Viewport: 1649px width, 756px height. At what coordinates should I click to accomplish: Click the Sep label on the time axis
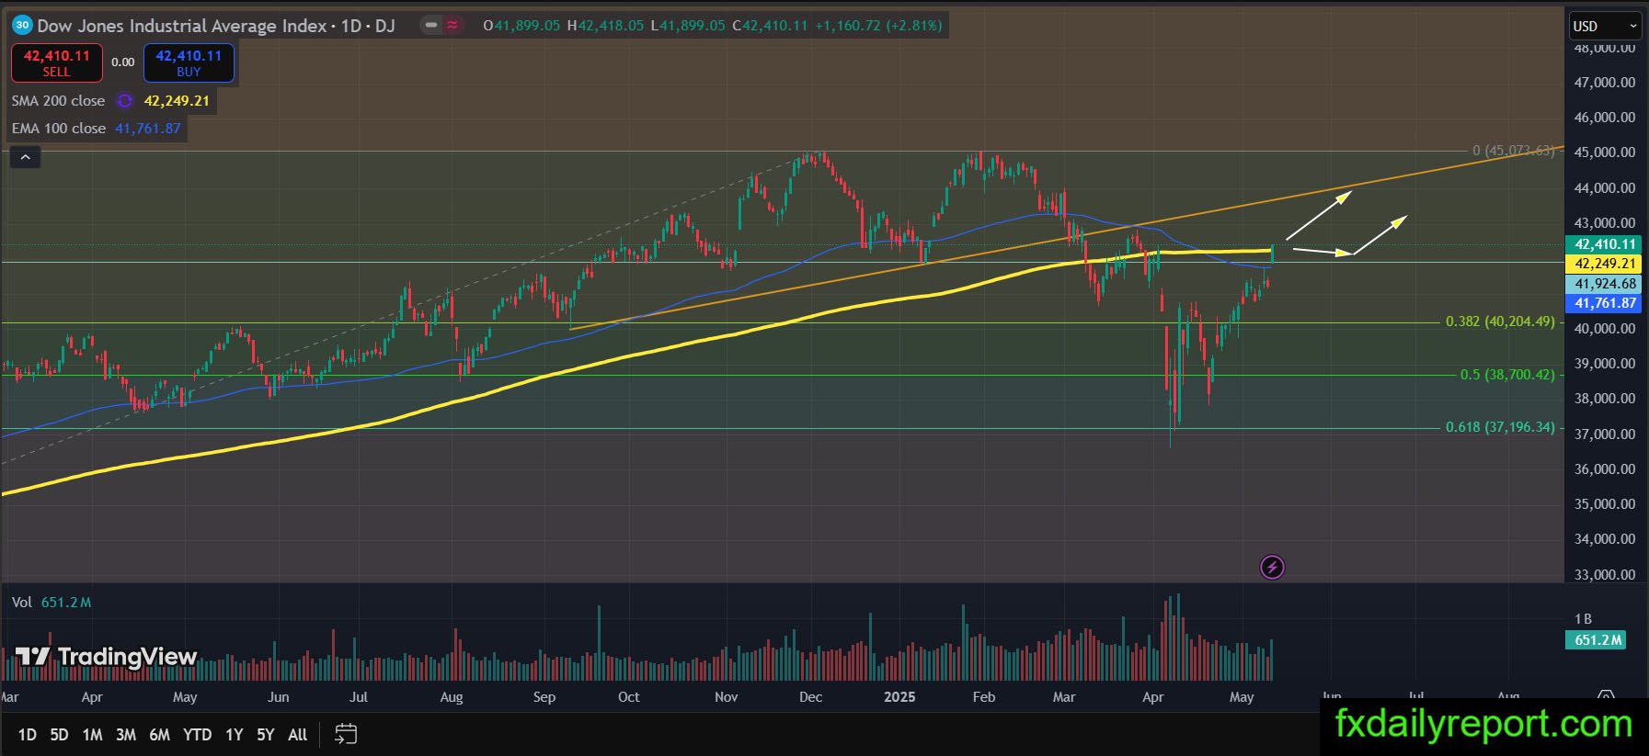coord(544,697)
